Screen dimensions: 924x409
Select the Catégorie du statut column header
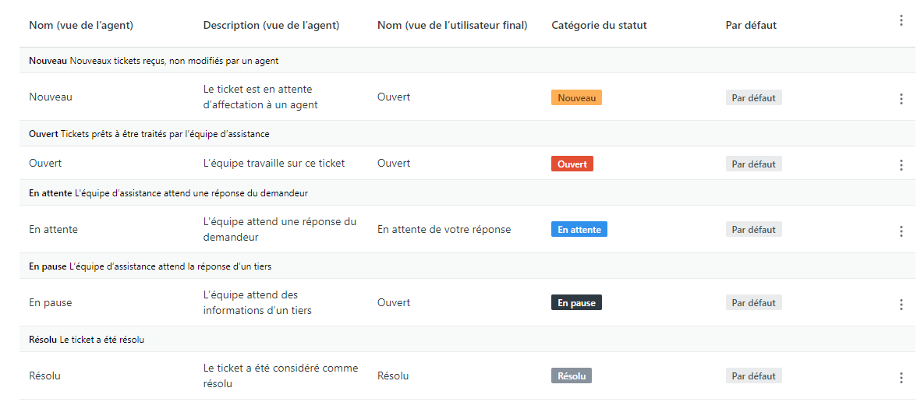pos(600,25)
